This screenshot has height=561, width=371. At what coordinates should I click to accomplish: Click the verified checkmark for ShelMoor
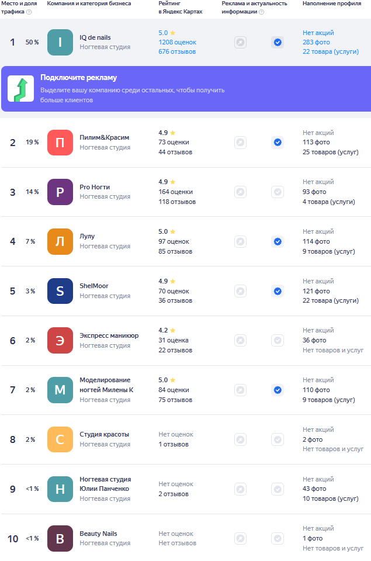tap(278, 291)
